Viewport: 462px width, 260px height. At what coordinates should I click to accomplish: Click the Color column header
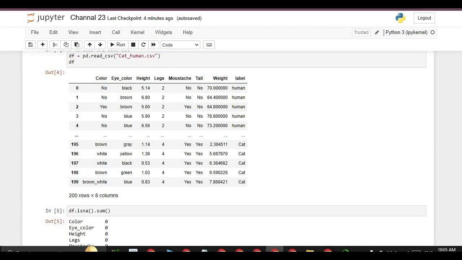[x=101, y=78]
